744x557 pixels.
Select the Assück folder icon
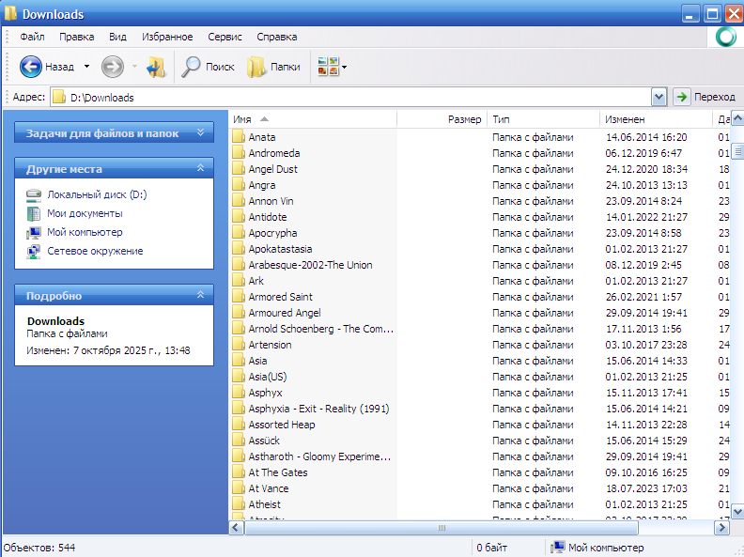click(x=239, y=441)
